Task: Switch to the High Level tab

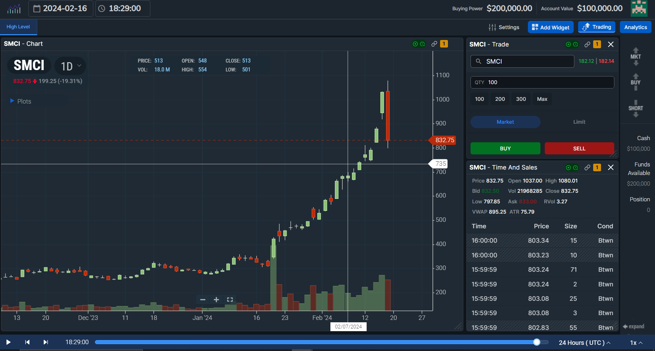Action: tap(18, 27)
